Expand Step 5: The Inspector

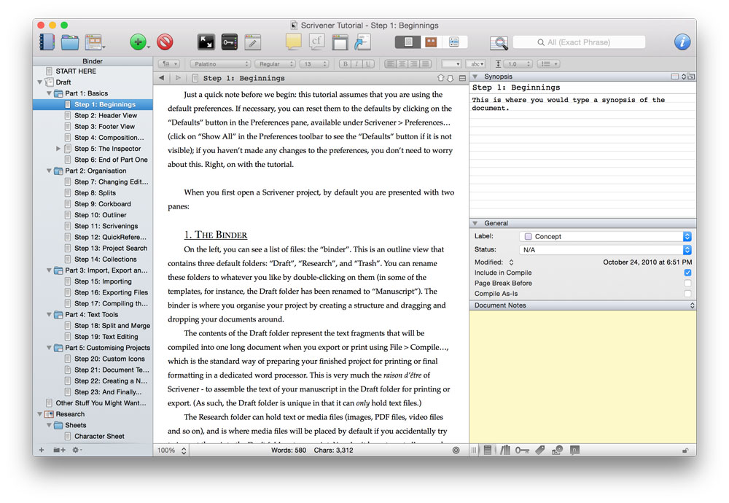58,149
